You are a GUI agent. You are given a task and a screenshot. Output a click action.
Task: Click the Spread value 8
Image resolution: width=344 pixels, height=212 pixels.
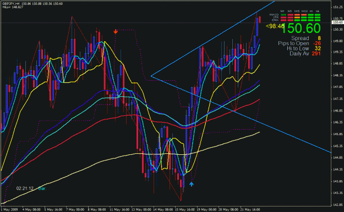click(319, 38)
